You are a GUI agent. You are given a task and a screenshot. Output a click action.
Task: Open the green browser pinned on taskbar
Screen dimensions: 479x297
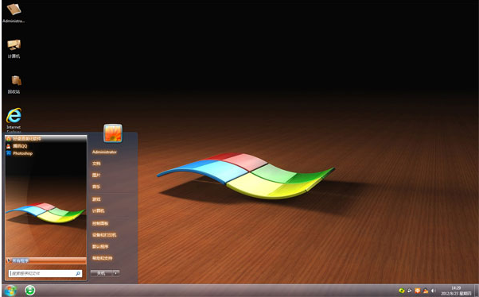pos(30,291)
